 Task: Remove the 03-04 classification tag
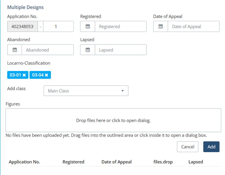[46, 75]
